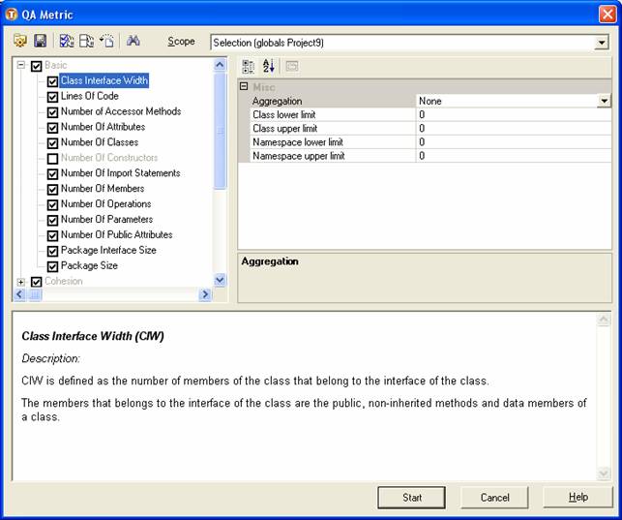622x520 pixels.
Task: Open the Aggregation dropdown arrow
Action: tap(604, 101)
